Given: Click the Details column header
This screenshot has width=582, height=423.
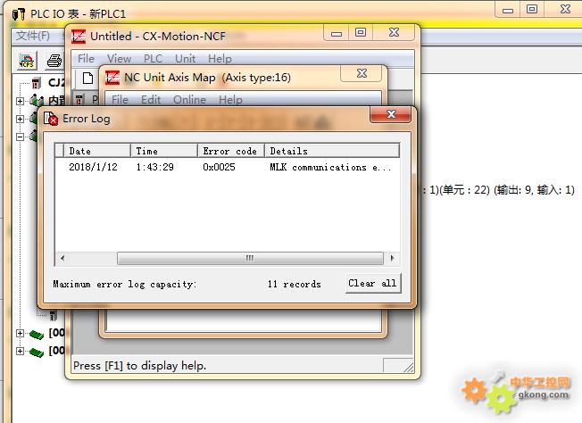Looking at the screenshot, I should (x=332, y=151).
